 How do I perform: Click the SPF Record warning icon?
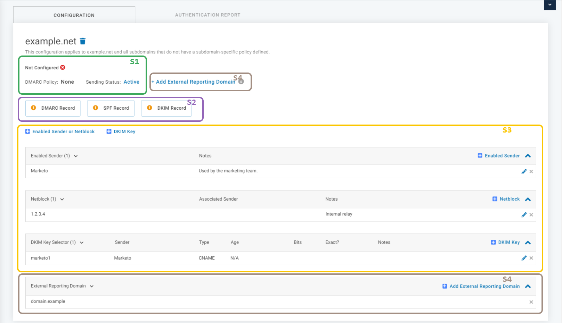point(96,108)
